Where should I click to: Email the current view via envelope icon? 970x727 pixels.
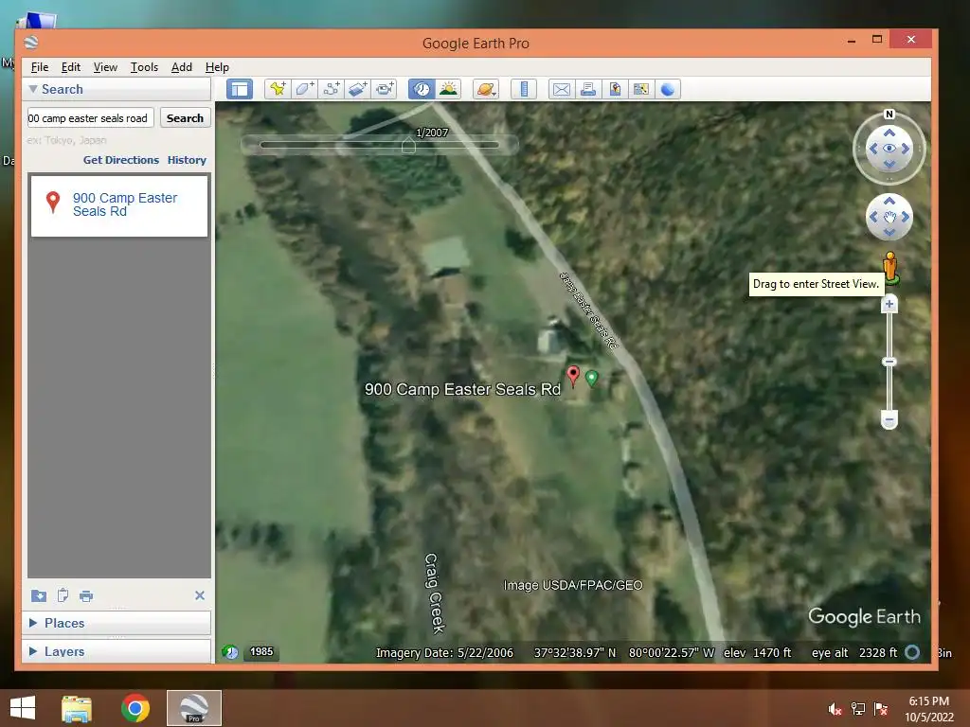[x=561, y=89]
